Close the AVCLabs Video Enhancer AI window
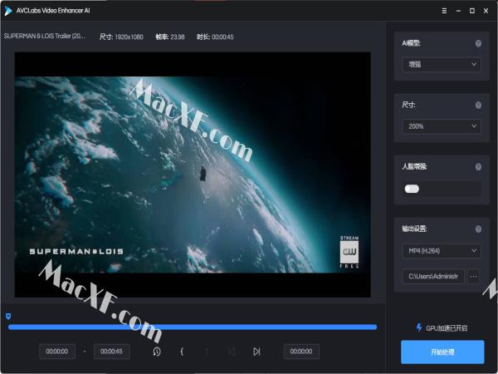This screenshot has width=498, height=374. click(x=486, y=11)
